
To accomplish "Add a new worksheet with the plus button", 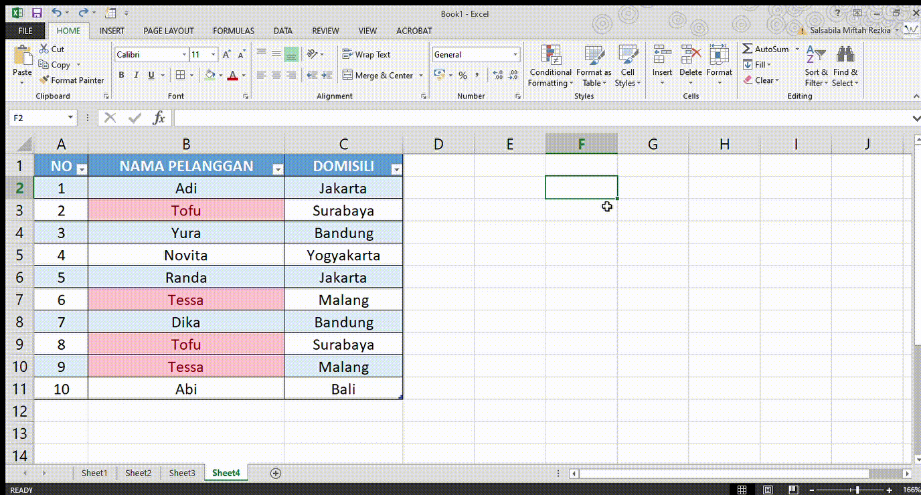I will 275,473.
